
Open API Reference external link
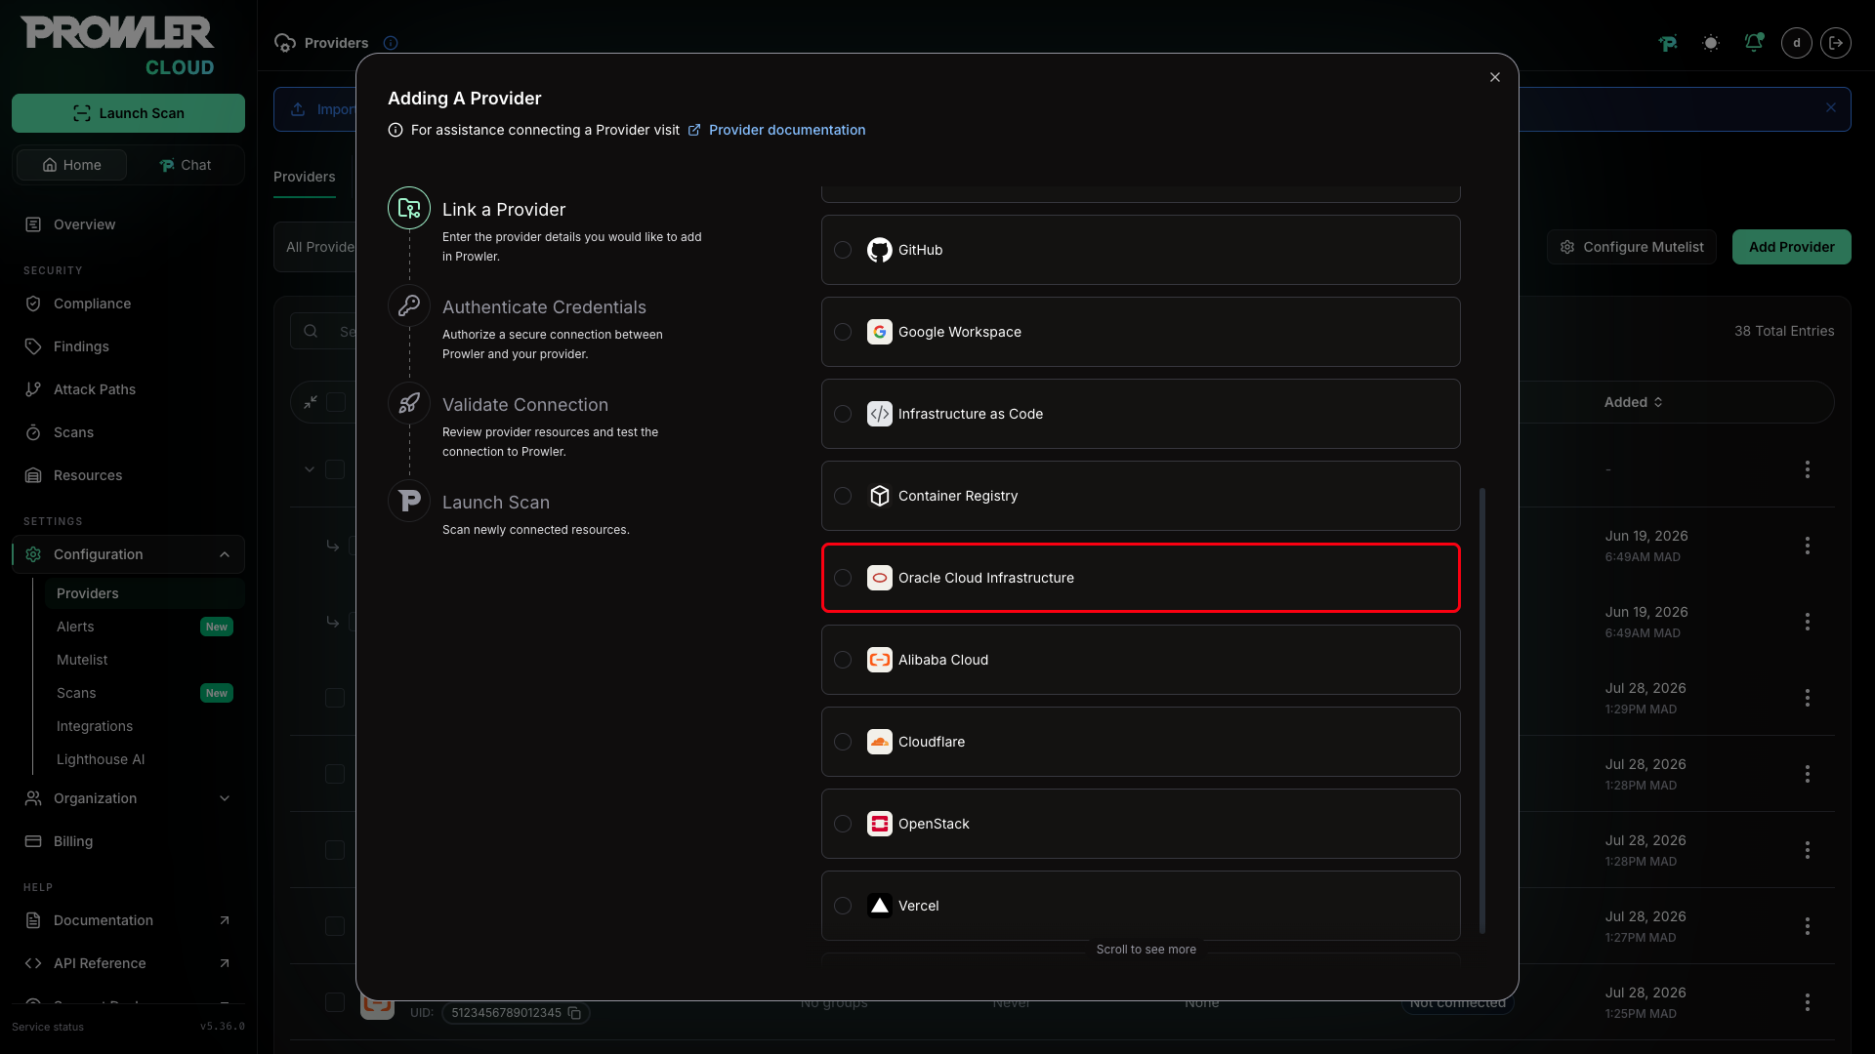point(128,963)
